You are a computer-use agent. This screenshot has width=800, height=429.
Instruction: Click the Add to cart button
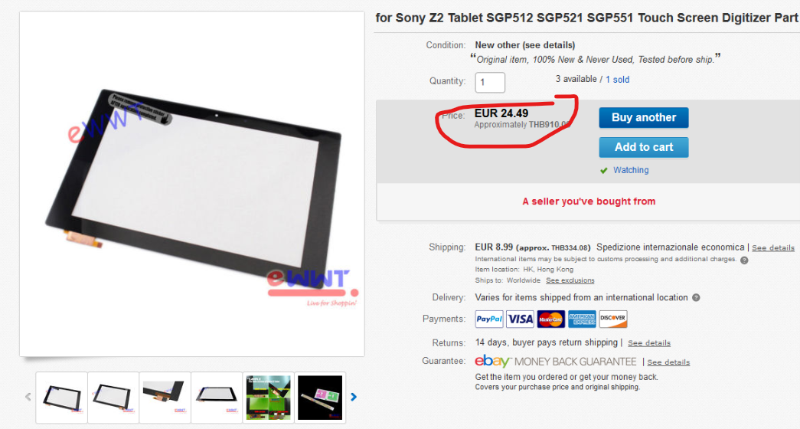click(644, 147)
